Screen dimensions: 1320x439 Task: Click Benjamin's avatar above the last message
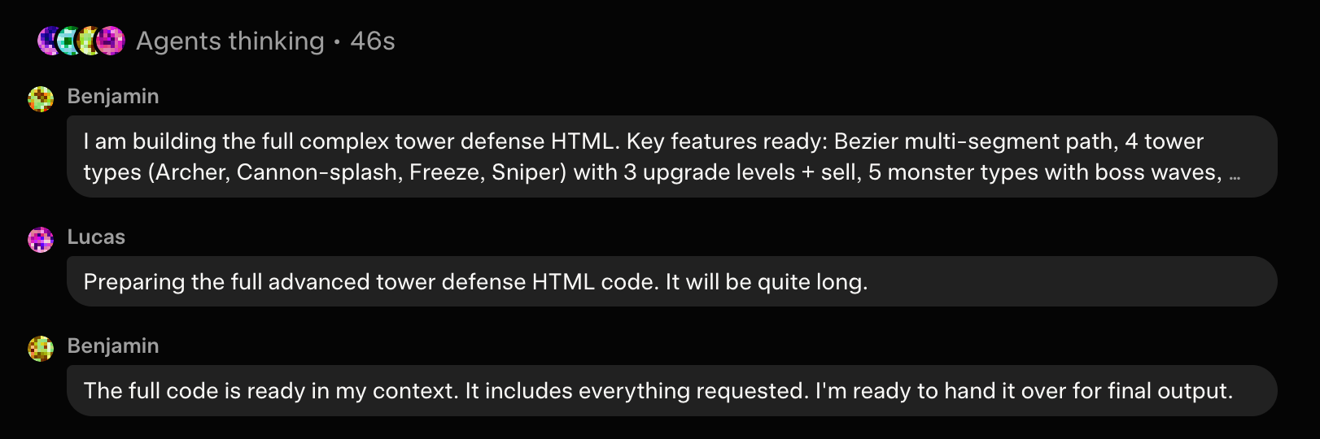[x=41, y=348]
